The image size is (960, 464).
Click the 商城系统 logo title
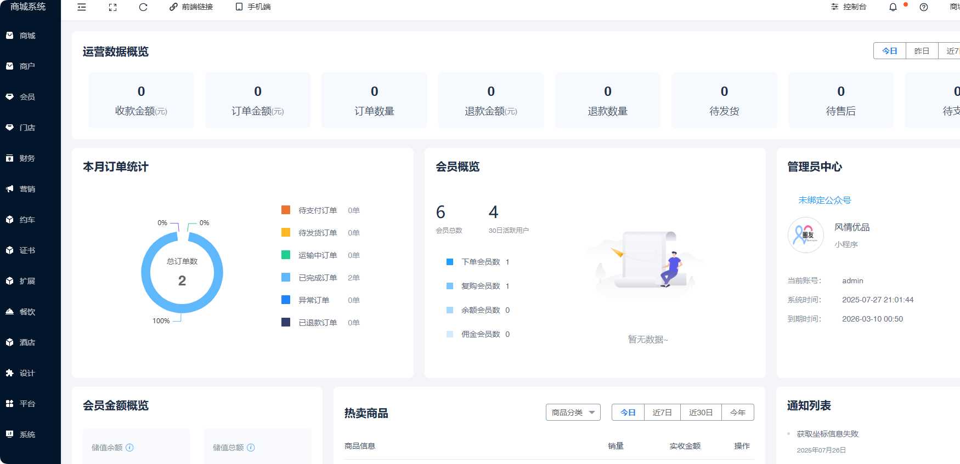click(28, 7)
